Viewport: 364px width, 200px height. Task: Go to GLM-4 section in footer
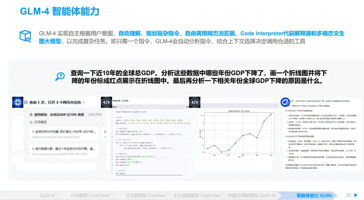[47, 196]
